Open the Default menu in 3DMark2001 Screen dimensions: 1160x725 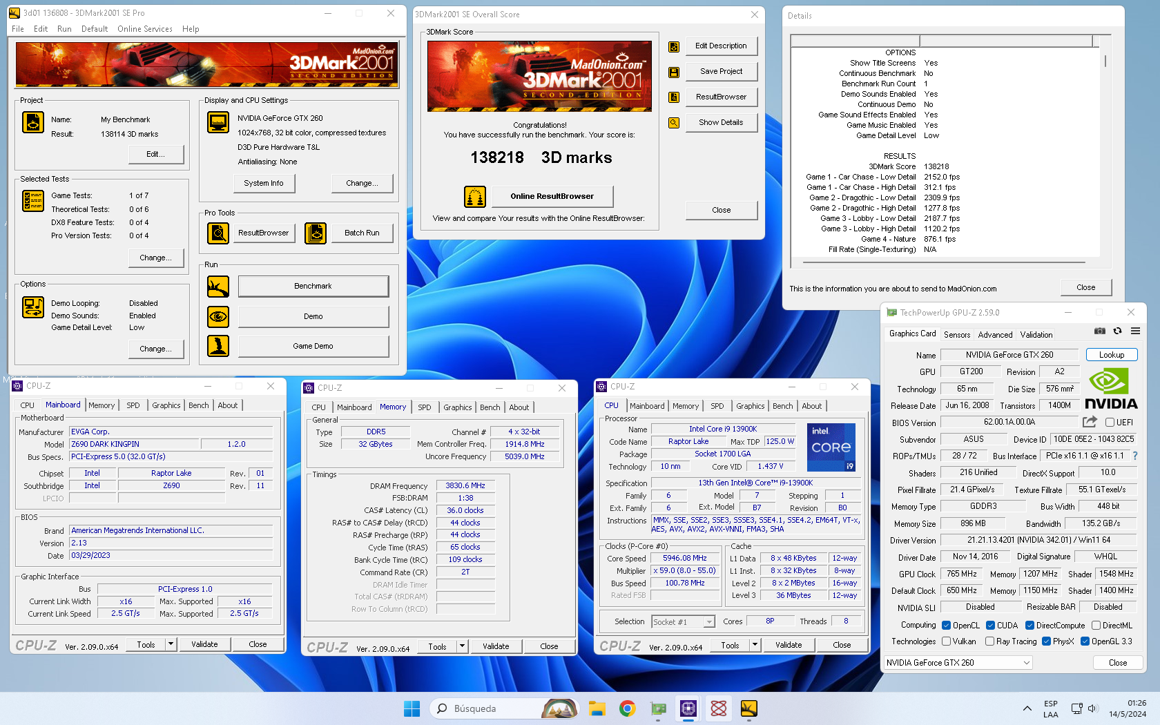point(95,29)
